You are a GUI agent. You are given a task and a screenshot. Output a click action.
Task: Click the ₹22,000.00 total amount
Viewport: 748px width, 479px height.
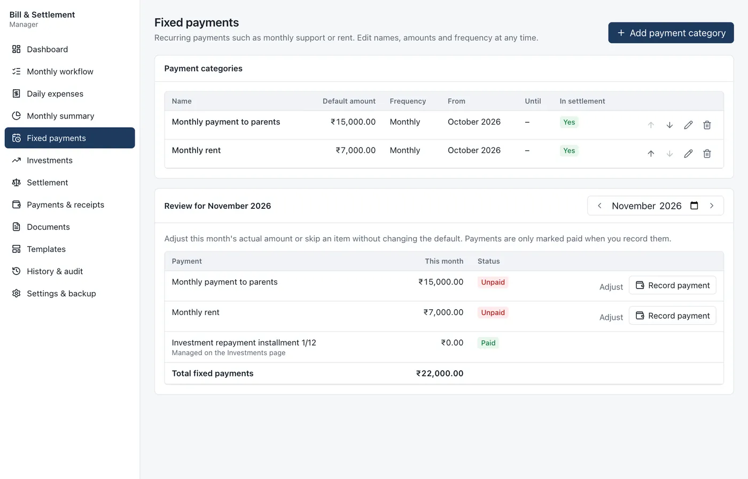coord(440,373)
